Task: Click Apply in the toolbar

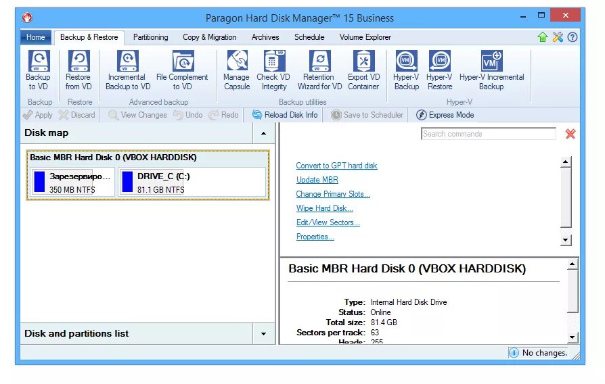Action: coord(38,115)
